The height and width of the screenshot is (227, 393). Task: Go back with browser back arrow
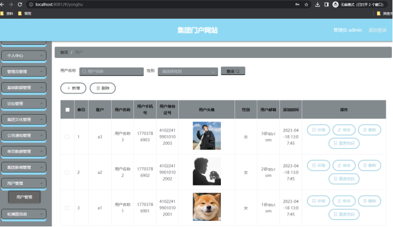point(2,5)
